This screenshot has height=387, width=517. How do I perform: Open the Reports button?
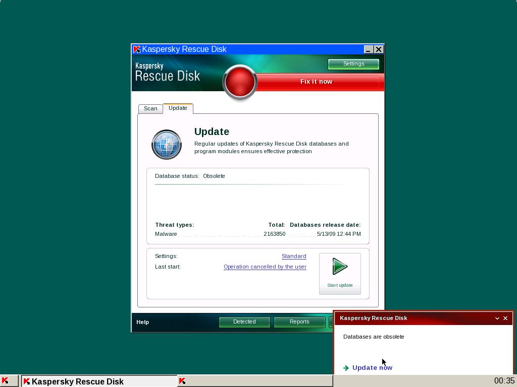point(299,322)
